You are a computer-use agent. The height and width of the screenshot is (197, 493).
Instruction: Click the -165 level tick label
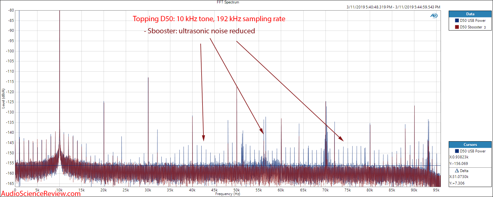click(x=10, y=184)
